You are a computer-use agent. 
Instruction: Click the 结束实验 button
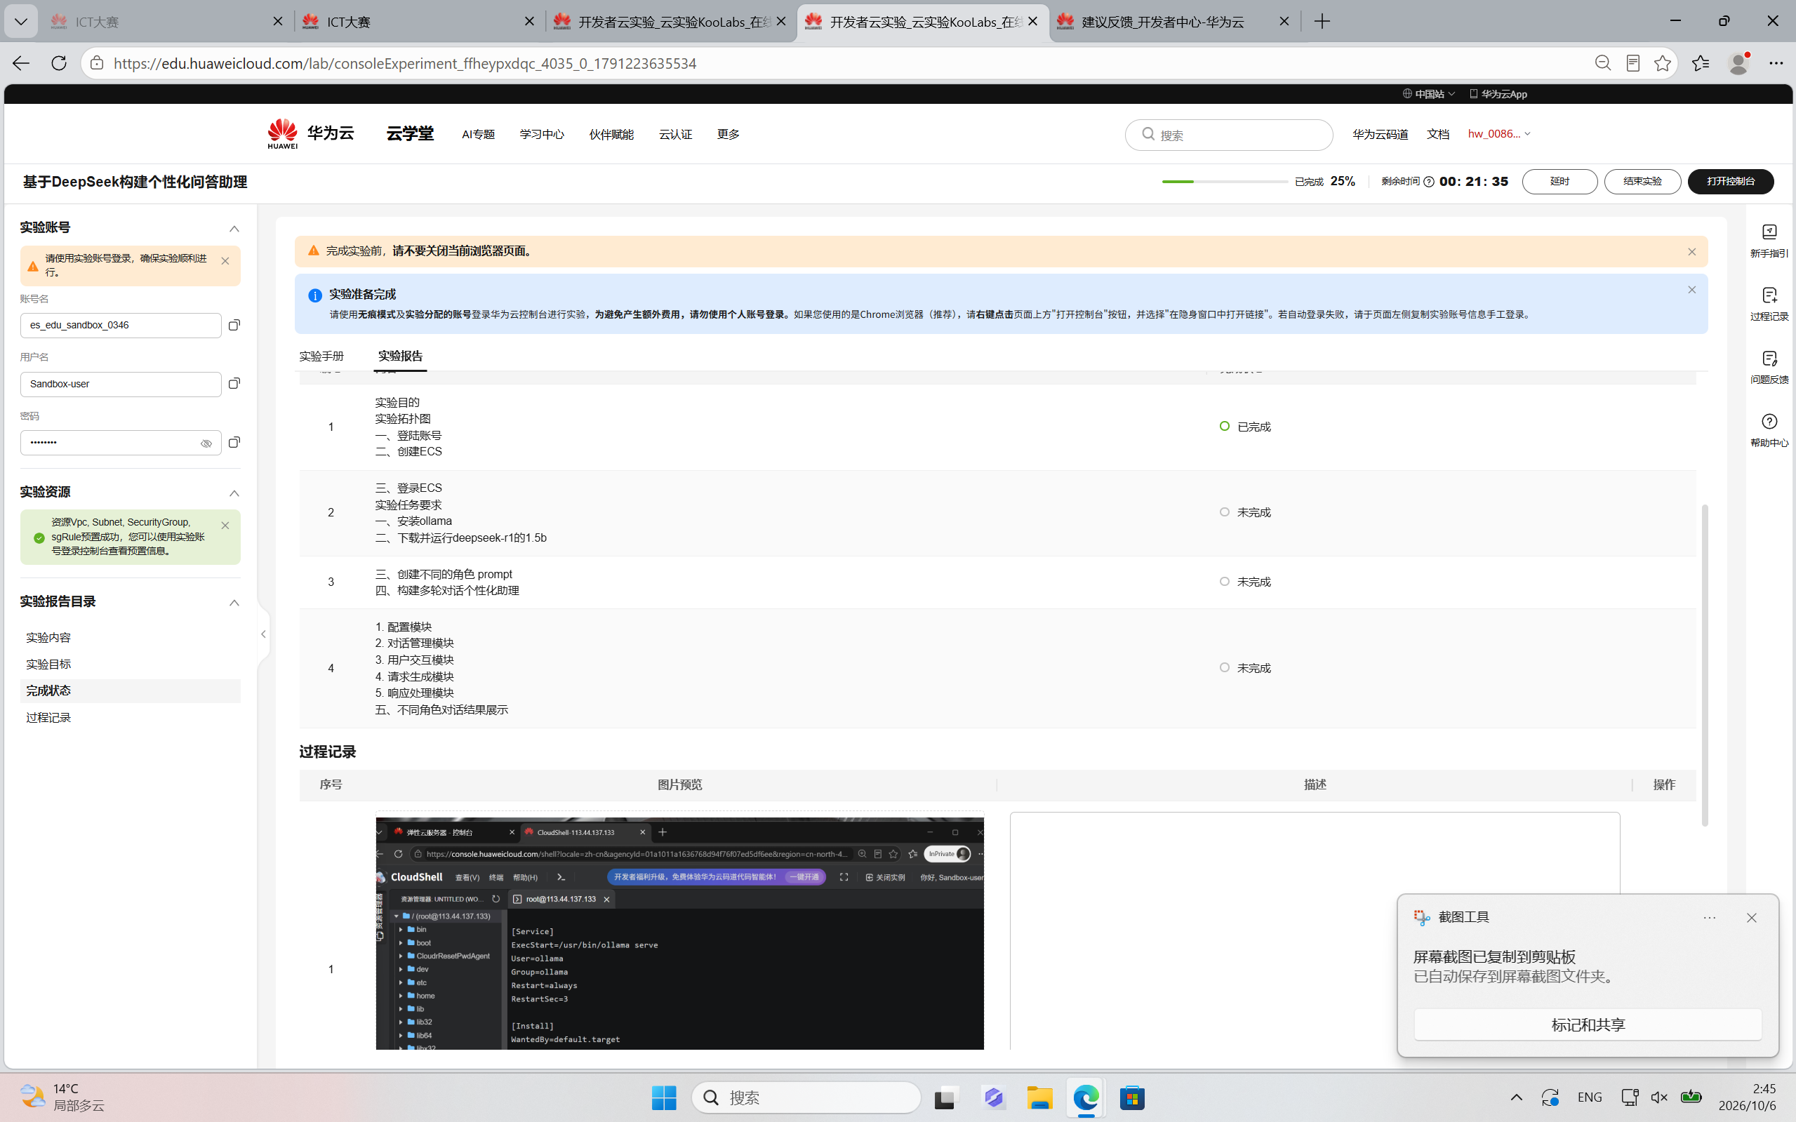coord(1642,182)
